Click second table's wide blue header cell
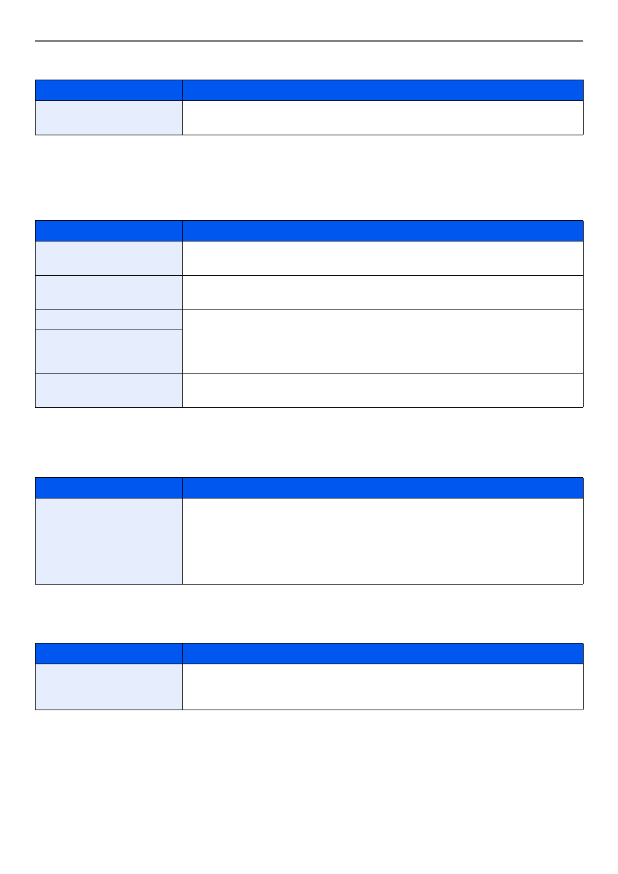 pyautogui.click(x=383, y=231)
